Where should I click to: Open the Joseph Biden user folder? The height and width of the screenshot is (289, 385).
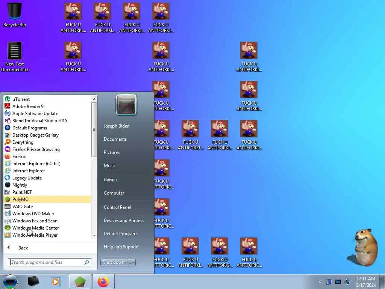(x=117, y=126)
